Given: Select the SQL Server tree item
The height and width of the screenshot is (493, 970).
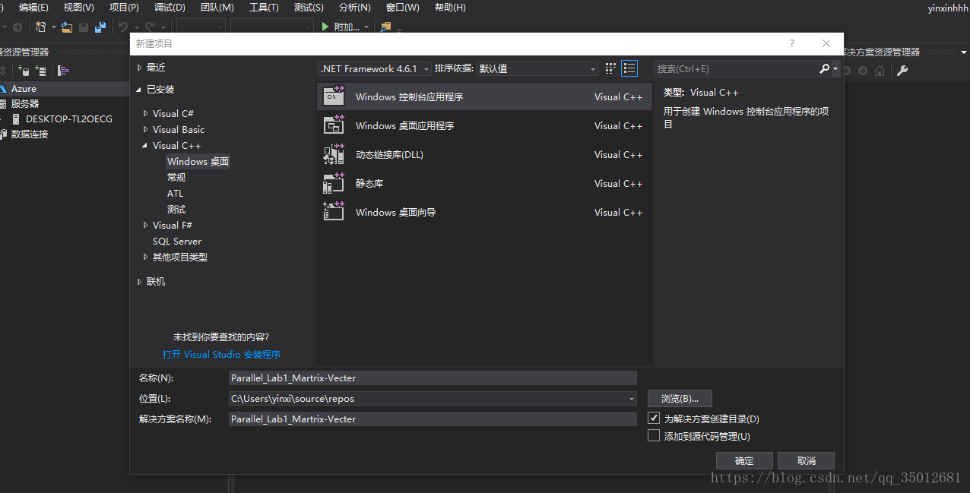Looking at the screenshot, I should click(177, 241).
